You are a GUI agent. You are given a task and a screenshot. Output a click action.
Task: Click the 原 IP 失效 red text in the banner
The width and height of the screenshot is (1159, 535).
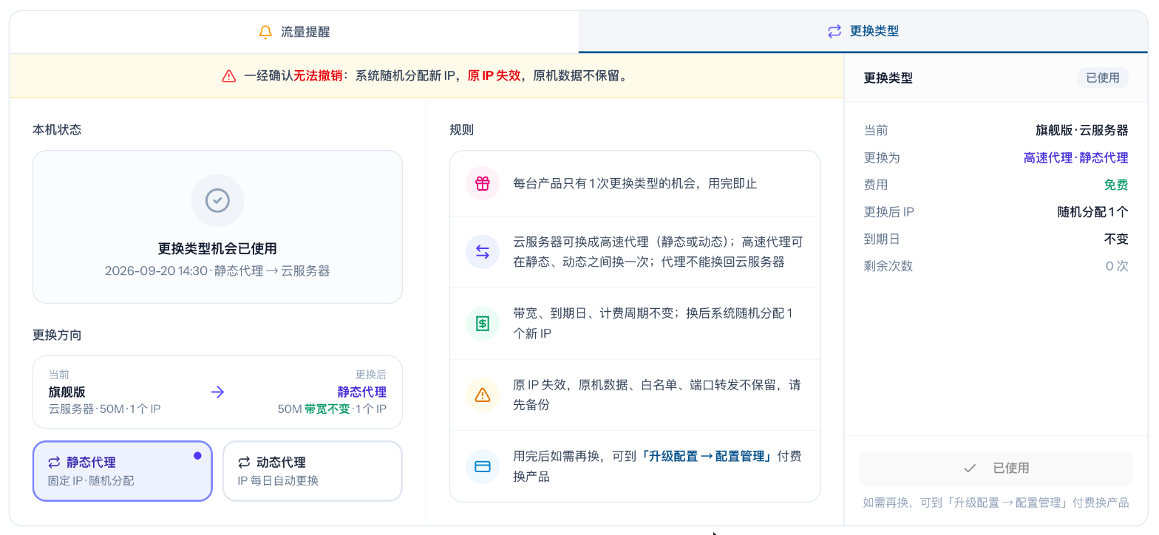(494, 76)
